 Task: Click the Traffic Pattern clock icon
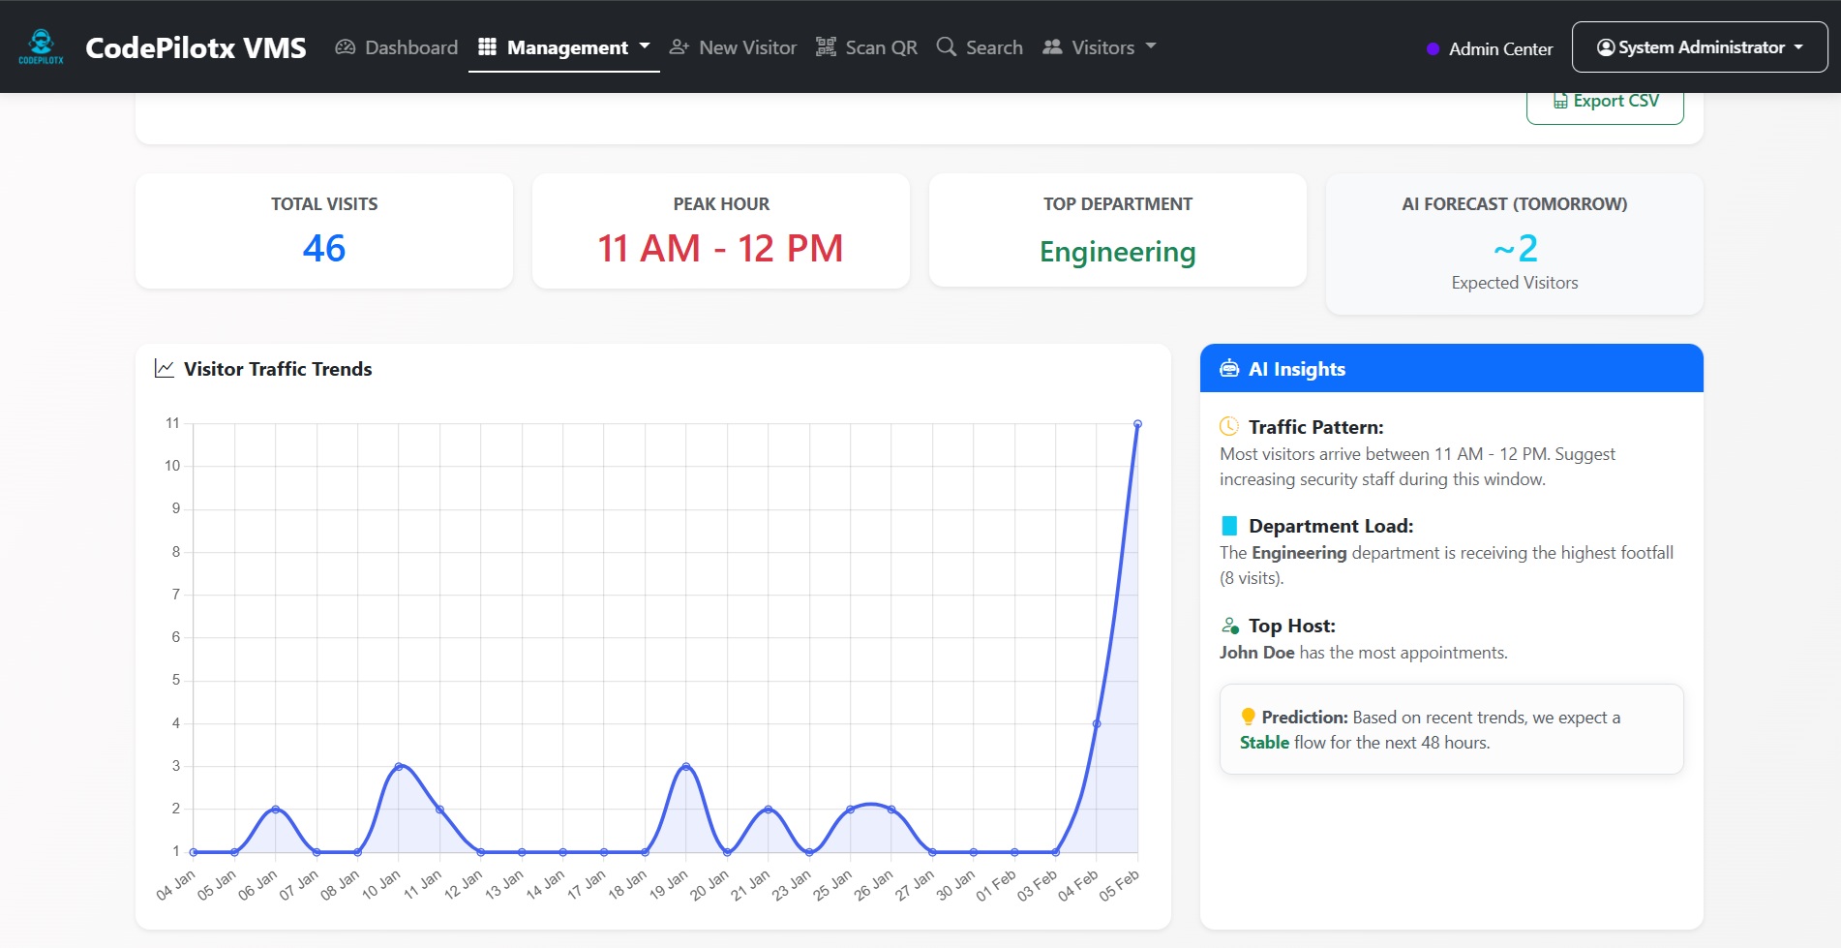1229,427
